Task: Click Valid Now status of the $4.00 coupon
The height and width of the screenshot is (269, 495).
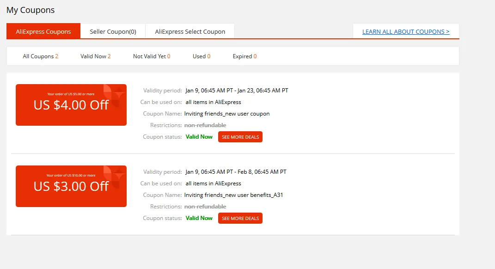Action: pos(199,137)
